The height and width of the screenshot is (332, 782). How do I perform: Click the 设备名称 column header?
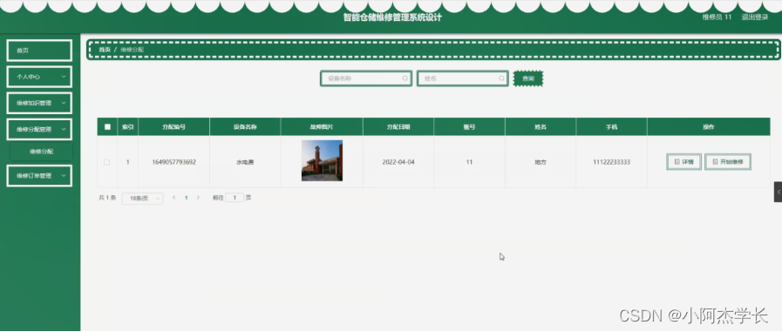point(245,126)
